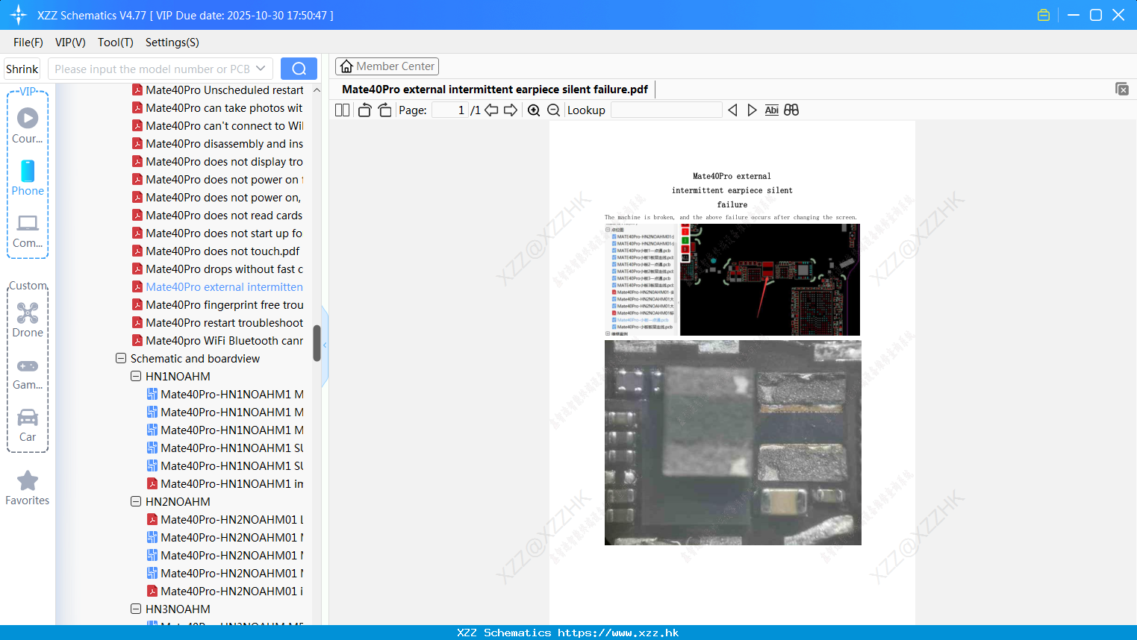Click the blue search button
Image resolution: width=1137 pixels, height=640 pixels.
[x=299, y=69]
